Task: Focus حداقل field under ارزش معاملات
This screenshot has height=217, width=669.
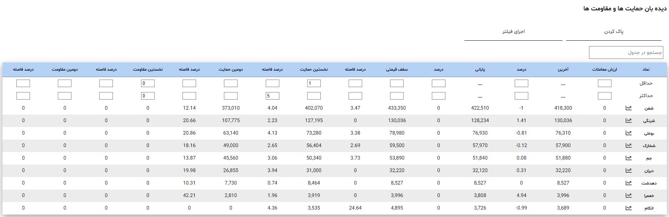Action: point(605,83)
